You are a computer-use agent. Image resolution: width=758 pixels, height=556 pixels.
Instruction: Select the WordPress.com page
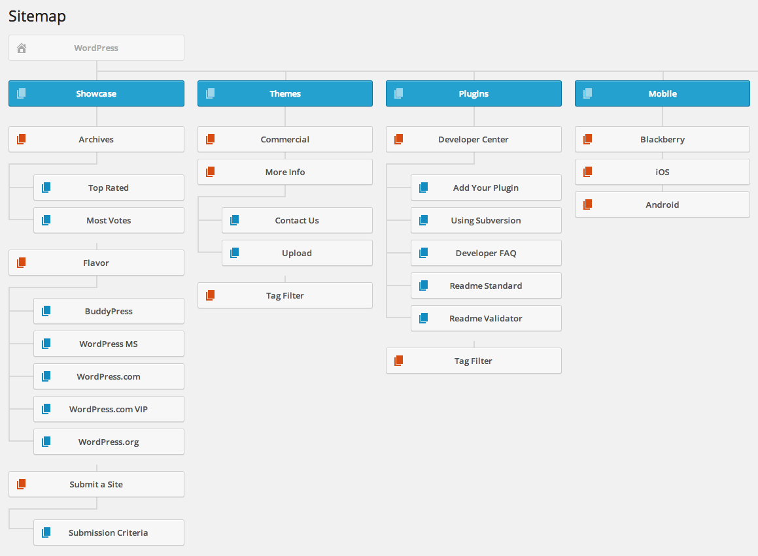(x=109, y=376)
